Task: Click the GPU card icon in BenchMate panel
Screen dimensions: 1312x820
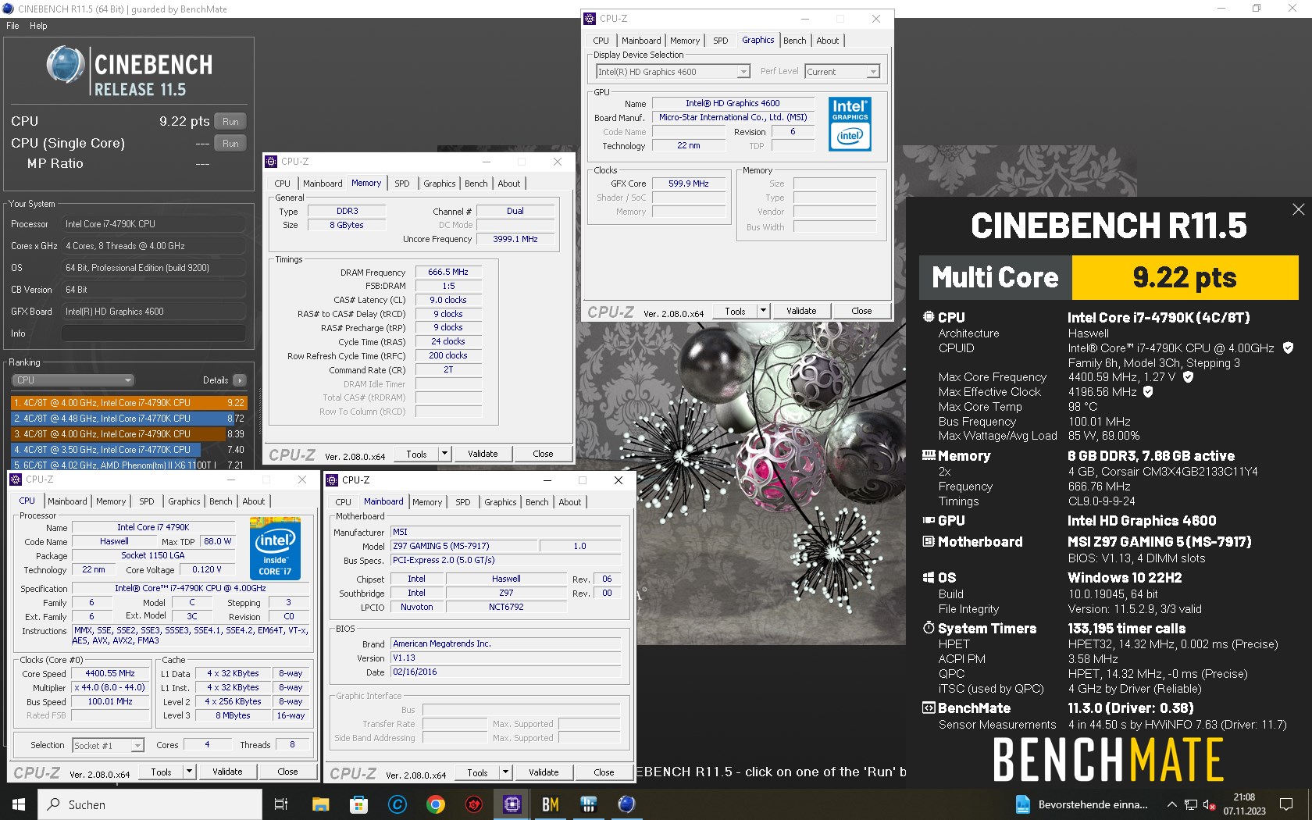Action: coord(929,520)
